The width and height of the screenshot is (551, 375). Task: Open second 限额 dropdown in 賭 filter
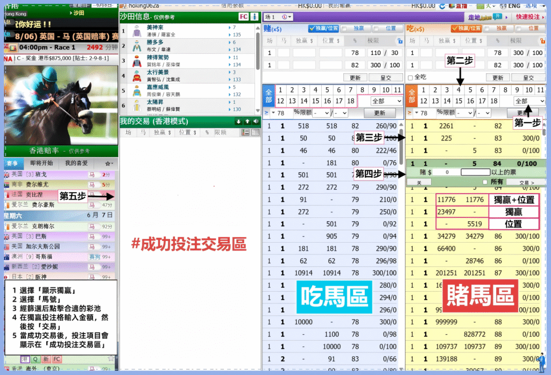(x=341, y=113)
